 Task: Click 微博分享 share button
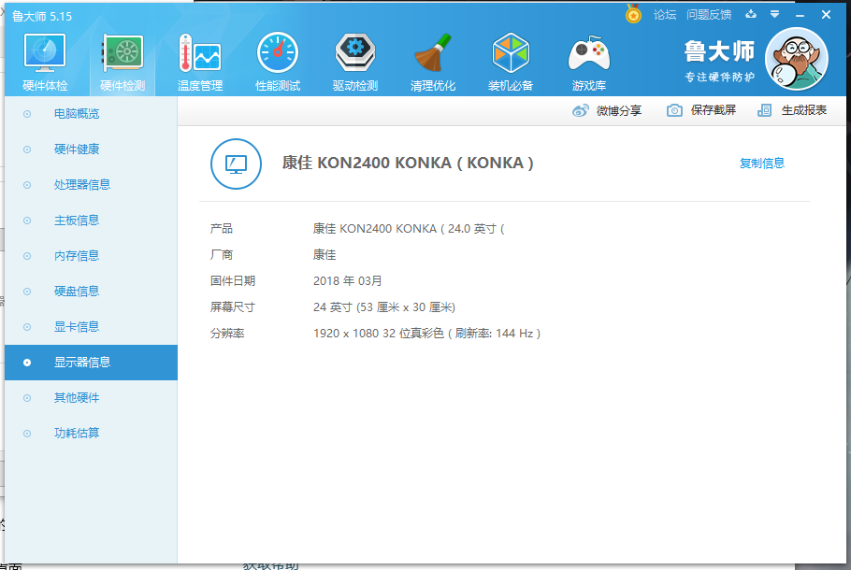607,110
